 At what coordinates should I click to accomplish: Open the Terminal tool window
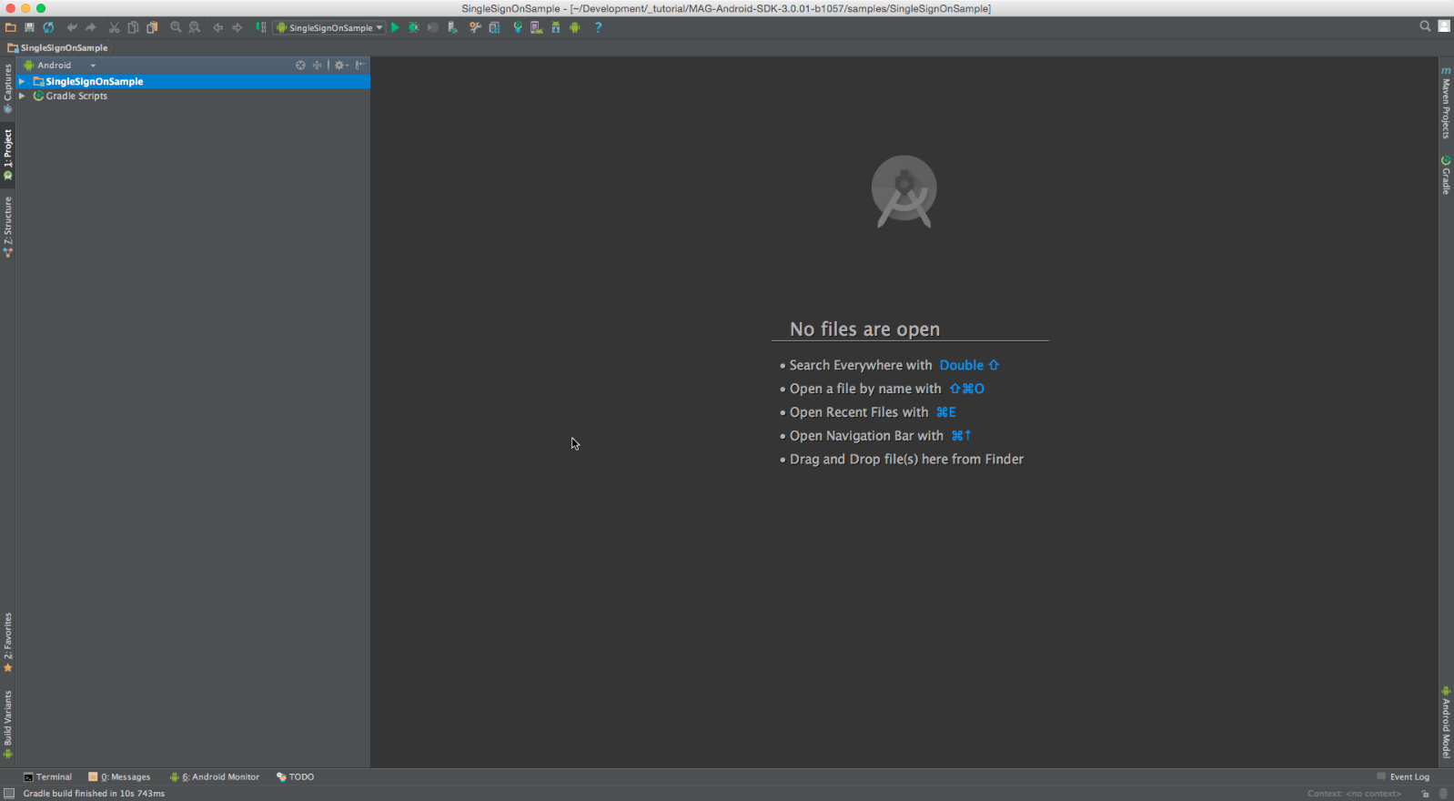pos(47,777)
